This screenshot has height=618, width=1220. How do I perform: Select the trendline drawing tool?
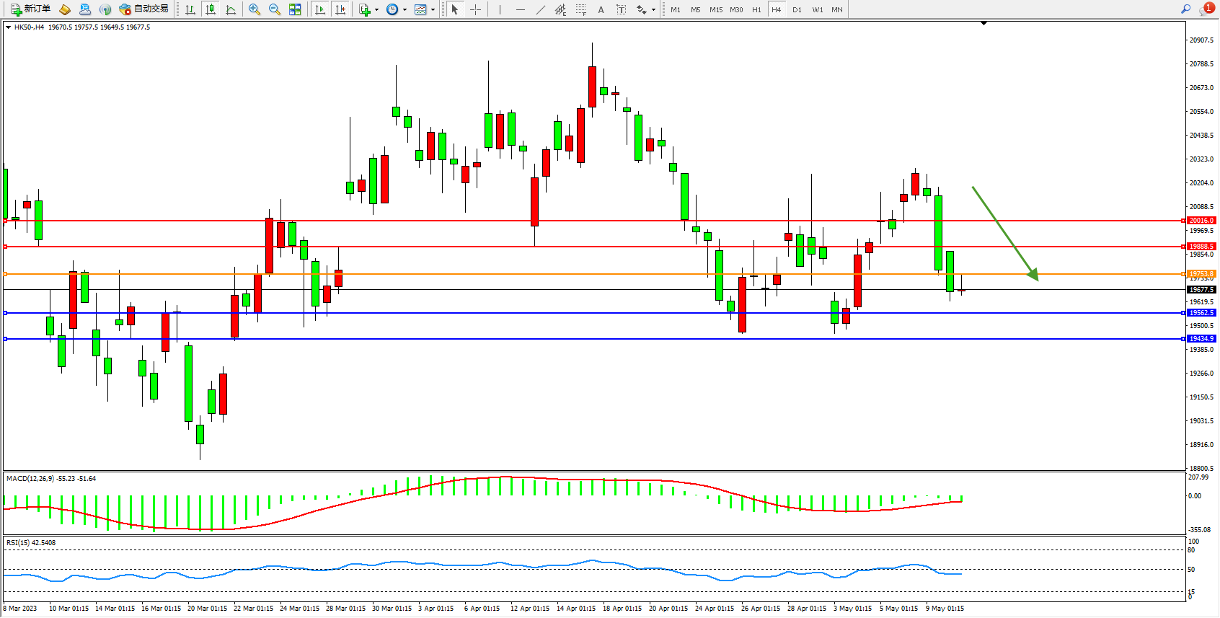[x=541, y=9]
